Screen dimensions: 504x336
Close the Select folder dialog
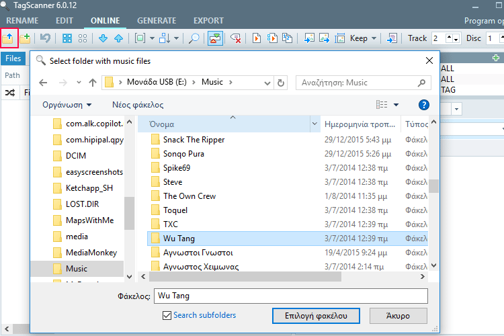click(x=429, y=60)
